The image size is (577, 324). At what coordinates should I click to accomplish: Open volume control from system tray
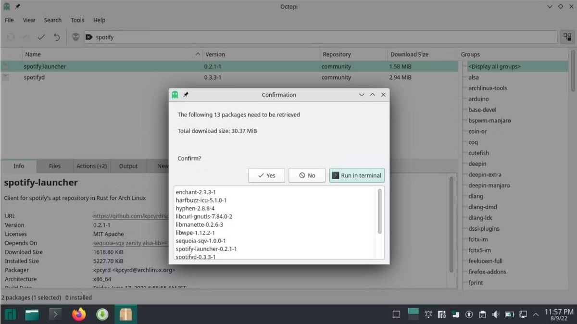click(x=496, y=314)
